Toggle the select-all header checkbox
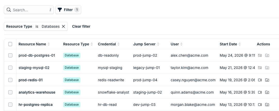279x111 pixels. click(x=10, y=44)
